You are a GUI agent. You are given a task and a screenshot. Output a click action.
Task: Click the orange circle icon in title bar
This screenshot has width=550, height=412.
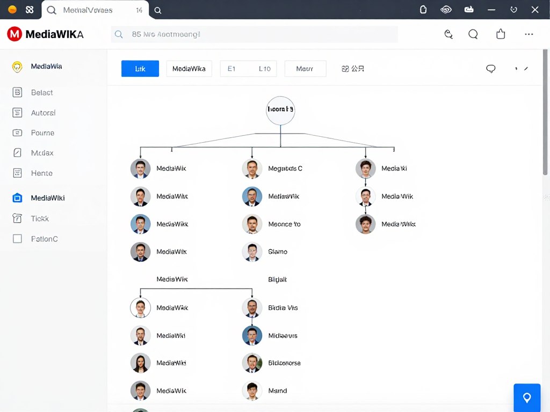tap(12, 10)
